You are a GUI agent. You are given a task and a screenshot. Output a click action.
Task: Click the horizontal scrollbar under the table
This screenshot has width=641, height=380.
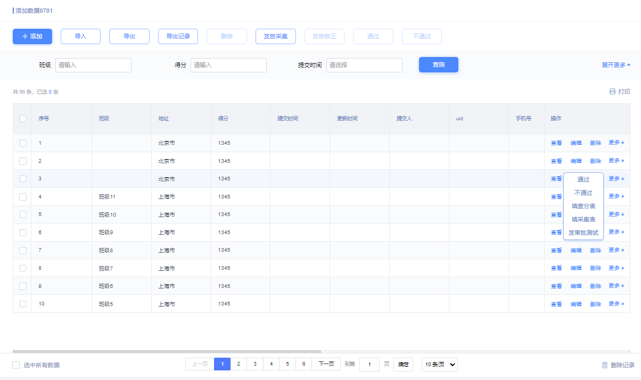(167, 351)
